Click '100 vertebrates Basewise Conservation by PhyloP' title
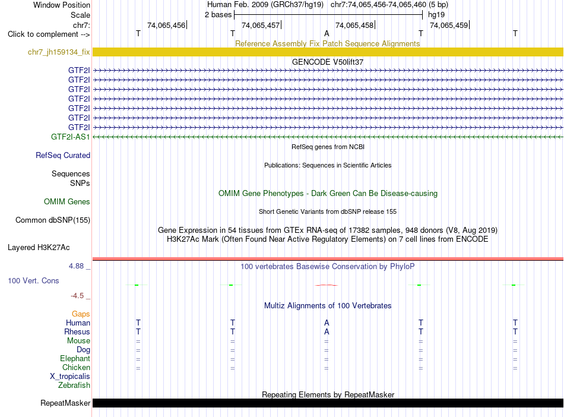 (327, 266)
